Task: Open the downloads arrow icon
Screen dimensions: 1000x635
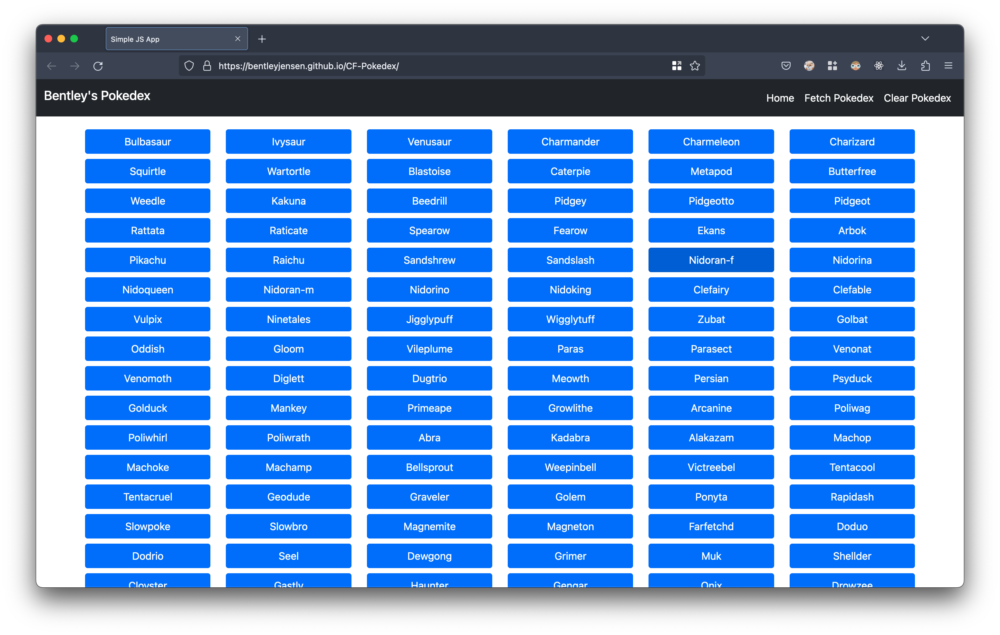Action: point(901,66)
